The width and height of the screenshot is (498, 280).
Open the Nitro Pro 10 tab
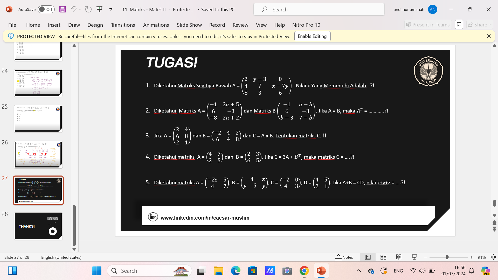pos(306,25)
